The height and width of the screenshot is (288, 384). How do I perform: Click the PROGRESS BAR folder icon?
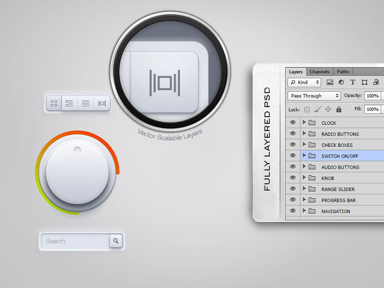[312, 200]
